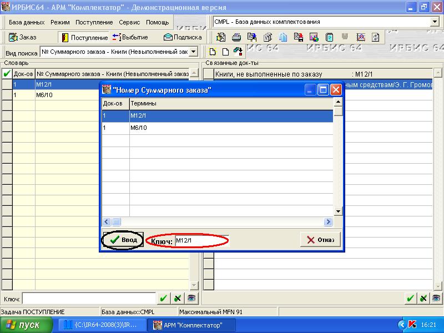Click the Kaspersky icon in system tray

[x=412, y=325]
